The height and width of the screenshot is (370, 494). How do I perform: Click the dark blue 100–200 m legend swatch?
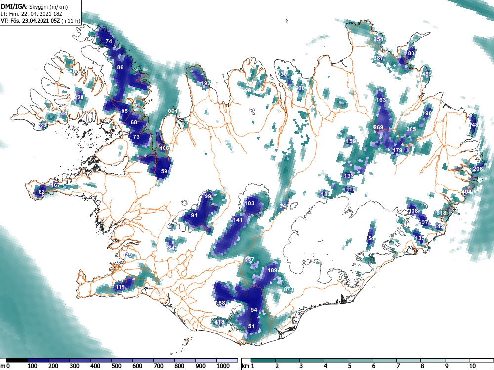point(38,360)
